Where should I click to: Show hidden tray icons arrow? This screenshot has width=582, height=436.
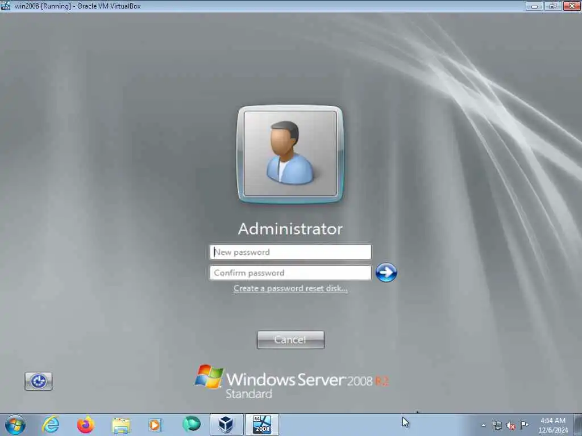(483, 425)
